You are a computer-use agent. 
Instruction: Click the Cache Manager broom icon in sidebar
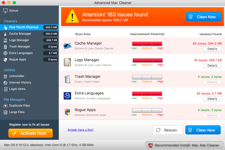pos(5,34)
